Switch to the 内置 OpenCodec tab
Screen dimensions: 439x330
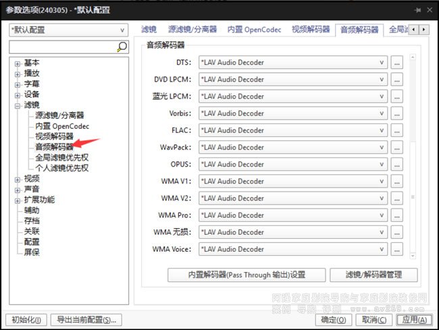254,30
